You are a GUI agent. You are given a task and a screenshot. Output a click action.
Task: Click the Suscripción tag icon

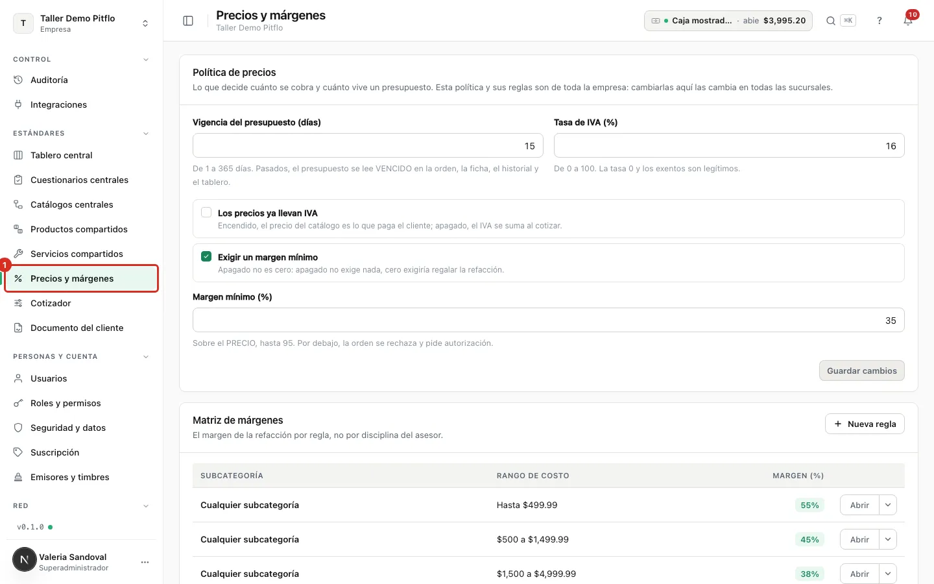pos(18,452)
